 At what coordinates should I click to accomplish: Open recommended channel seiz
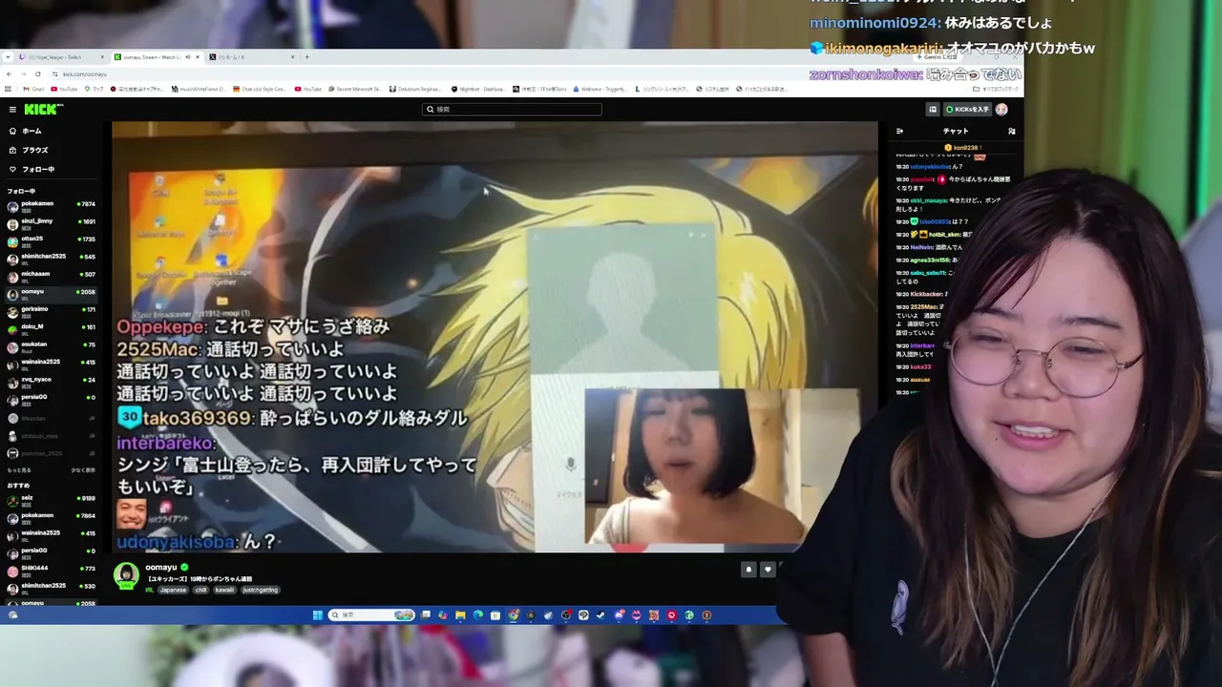coord(50,499)
